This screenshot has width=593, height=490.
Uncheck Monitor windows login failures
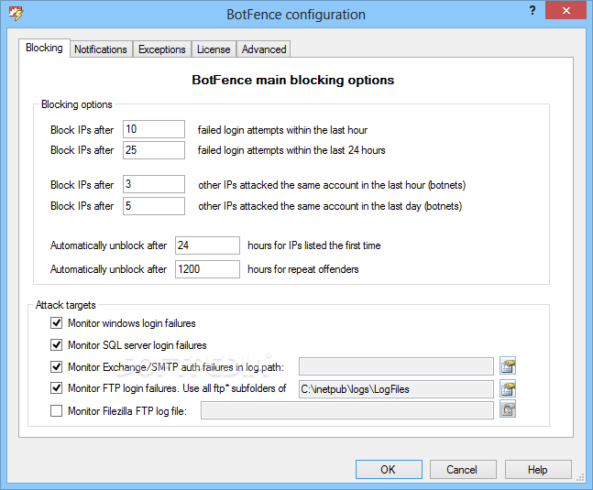pyautogui.click(x=56, y=322)
